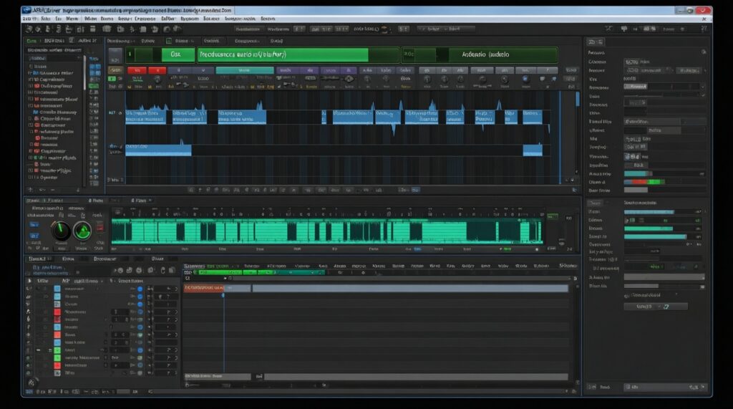Click the first icon in the main toolbar
The height and width of the screenshot is (409, 733).
pos(29,29)
